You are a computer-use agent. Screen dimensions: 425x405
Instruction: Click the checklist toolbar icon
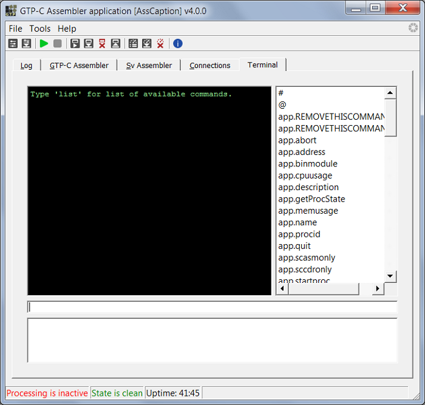(133, 43)
